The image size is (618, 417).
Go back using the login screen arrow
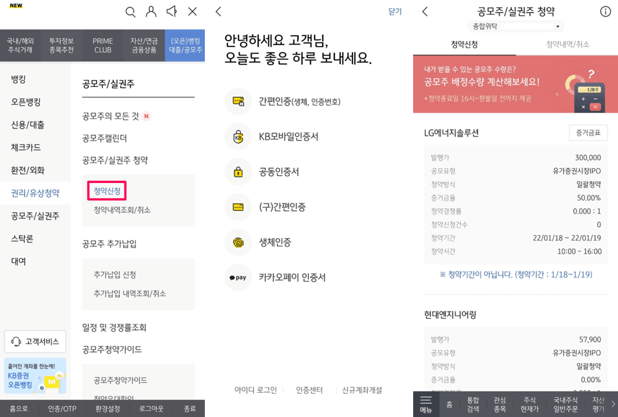219,12
